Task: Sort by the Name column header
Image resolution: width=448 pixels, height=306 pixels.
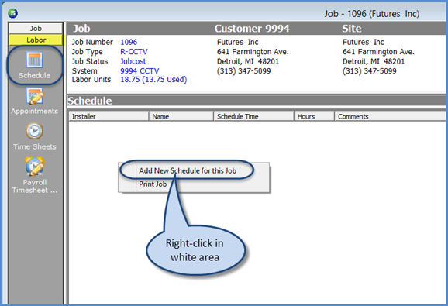Action: click(x=181, y=116)
